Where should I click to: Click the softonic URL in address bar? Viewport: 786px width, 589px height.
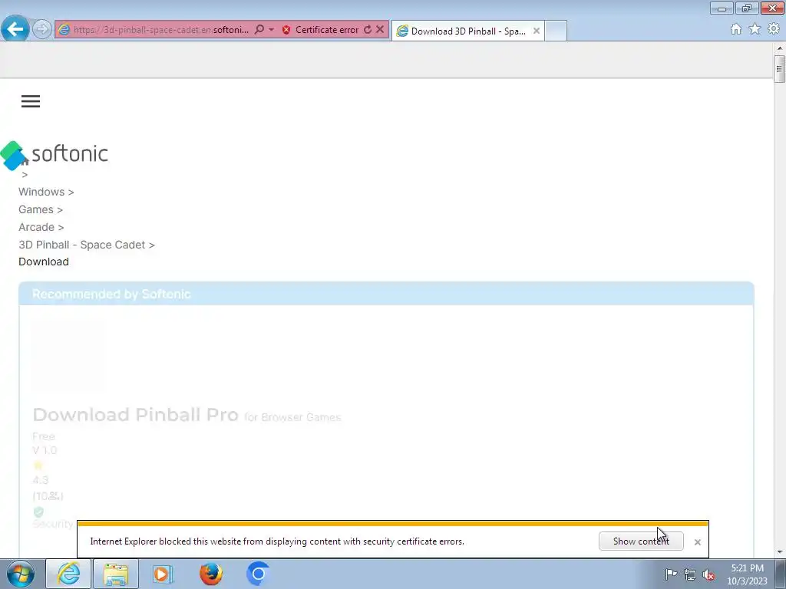pyautogui.click(x=160, y=30)
